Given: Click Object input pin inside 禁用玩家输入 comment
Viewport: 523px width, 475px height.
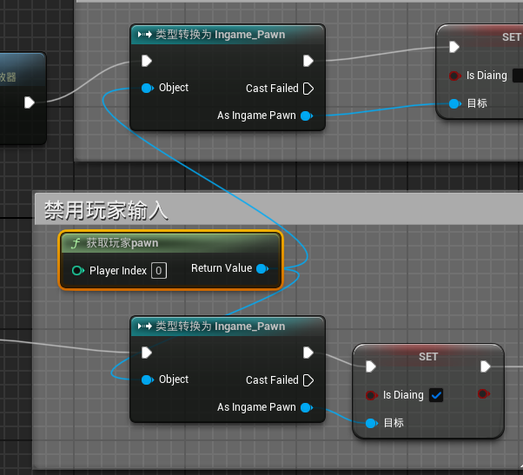Looking at the screenshot, I should (x=147, y=379).
